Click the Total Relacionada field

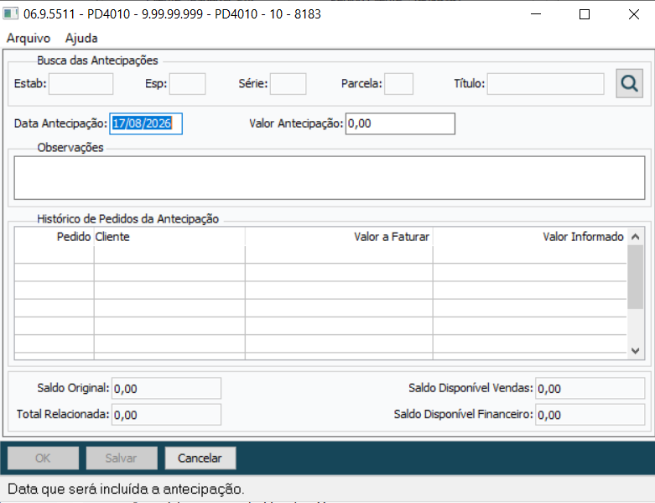point(166,415)
